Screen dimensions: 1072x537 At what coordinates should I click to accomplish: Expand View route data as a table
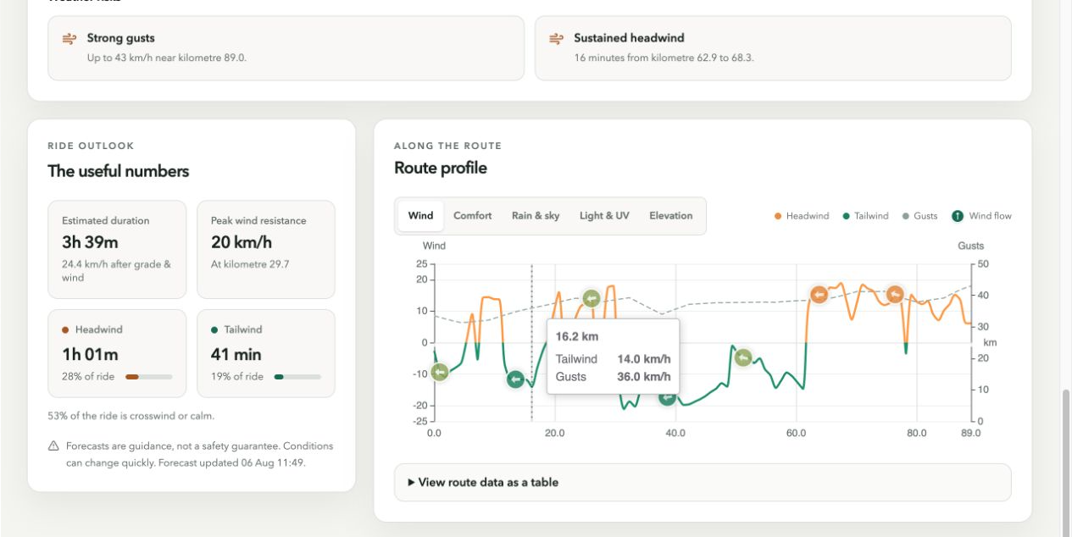pos(703,482)
